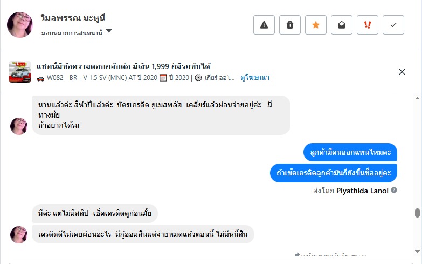422x264 pixels.
Task: Delete conversation with the trash icon
Action: pos(290,25)
